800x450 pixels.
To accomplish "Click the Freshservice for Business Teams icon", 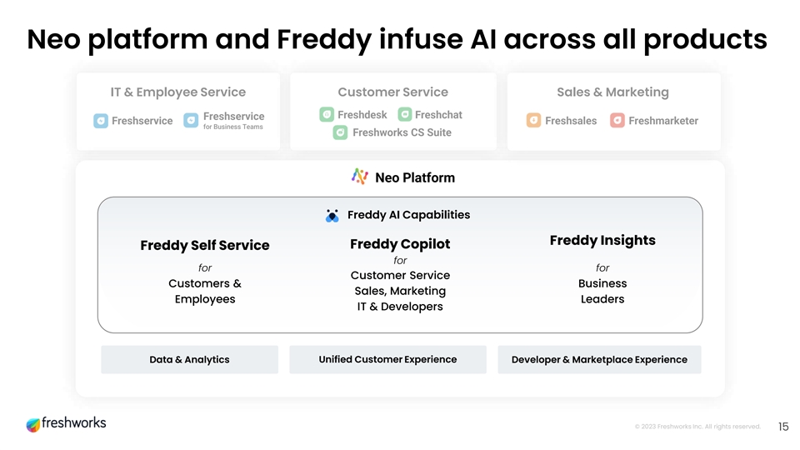I will [x=192, y=121].
